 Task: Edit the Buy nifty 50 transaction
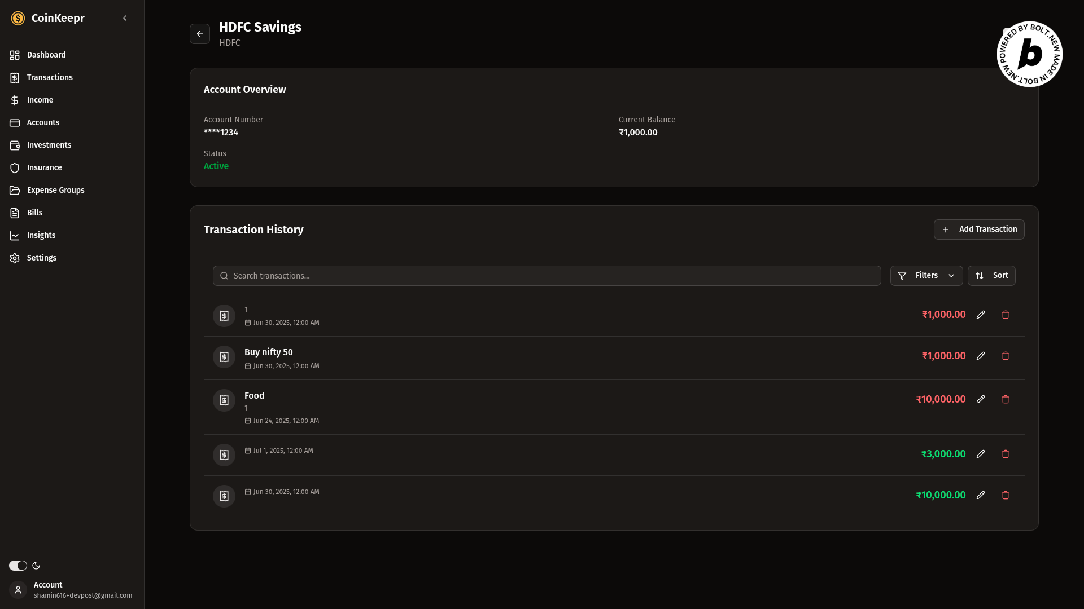click(981, 356)
